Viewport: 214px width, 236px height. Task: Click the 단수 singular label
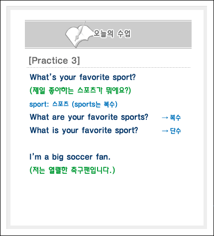[x=175, y=131]
